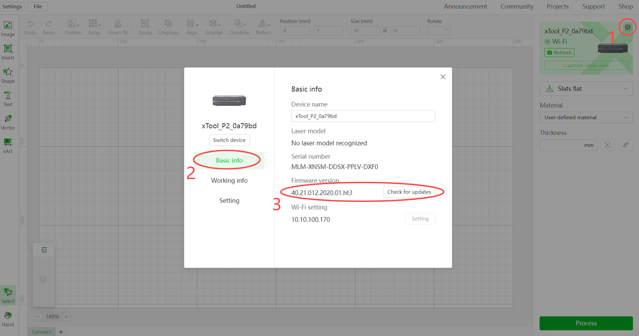
Task: Click the Size W field
Action: (x=365, y=30)
